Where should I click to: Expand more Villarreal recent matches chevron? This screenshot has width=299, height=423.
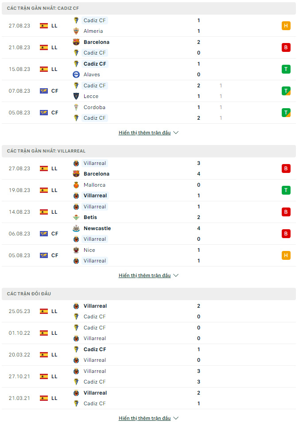pyautogui.click(x=176, y=275)
